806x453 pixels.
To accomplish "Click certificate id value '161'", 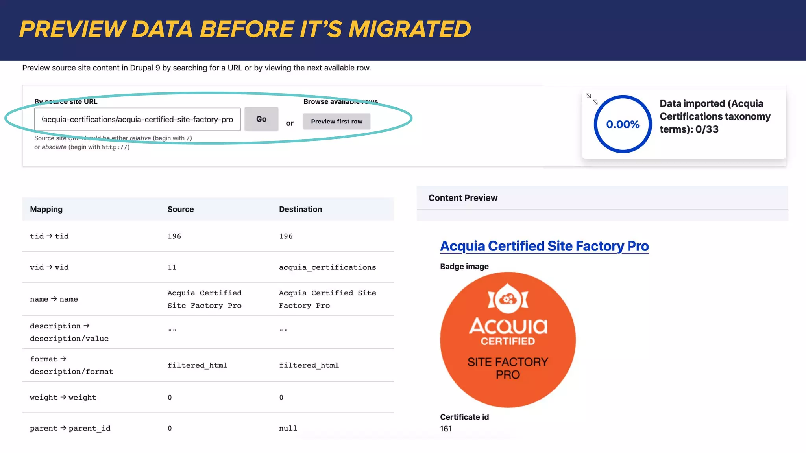I will point(446,429).
